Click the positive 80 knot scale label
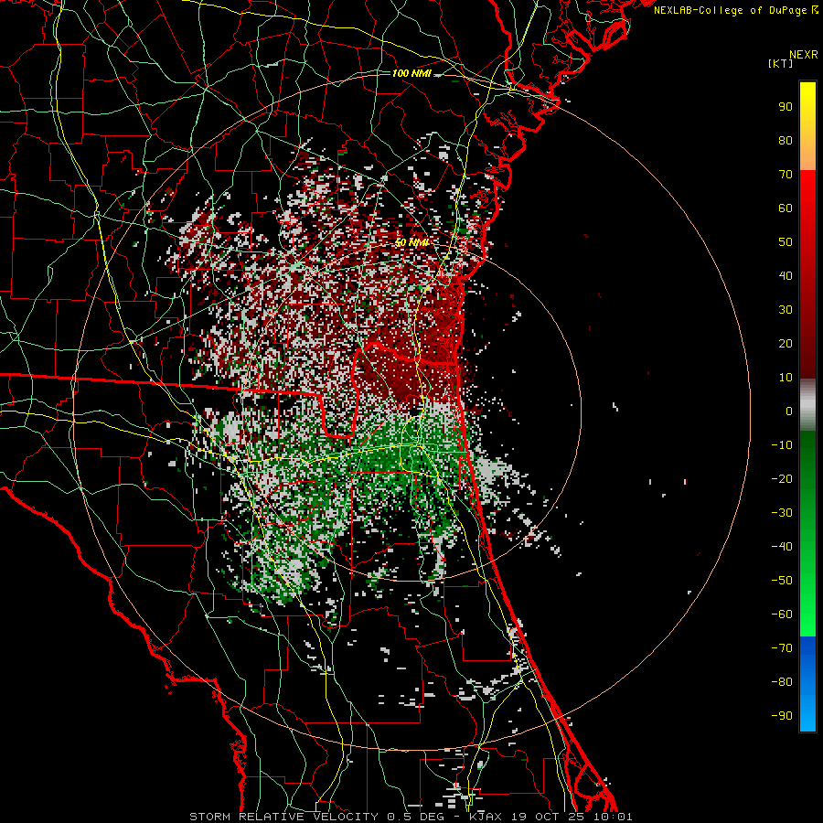This screenshot has width=823, height=823. pyautogui.click(x=786, y=141)
